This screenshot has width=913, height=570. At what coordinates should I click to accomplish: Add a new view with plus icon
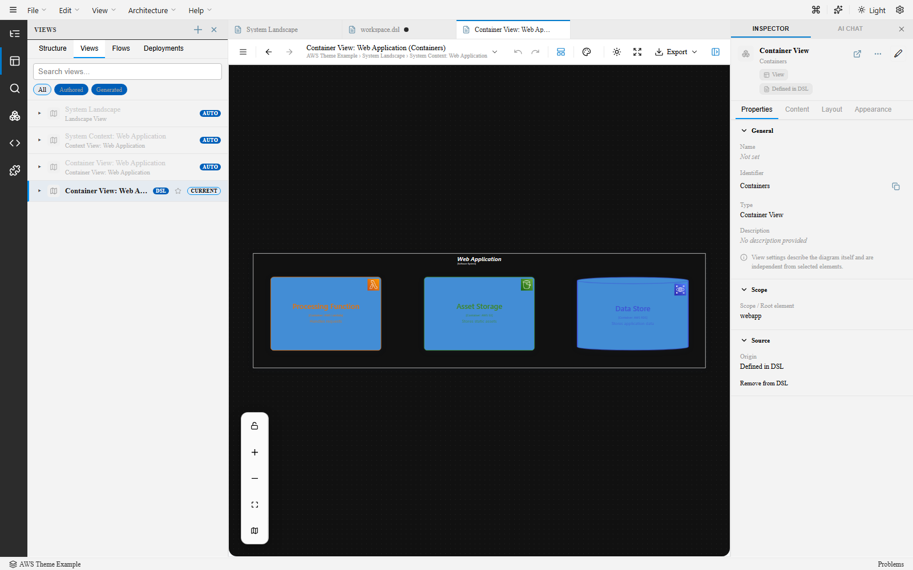point(198,30)
